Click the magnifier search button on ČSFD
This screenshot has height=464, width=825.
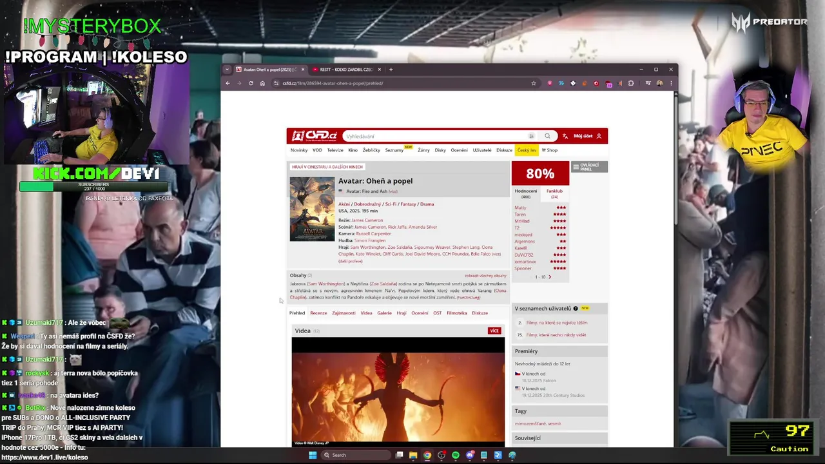pos(547,136)
